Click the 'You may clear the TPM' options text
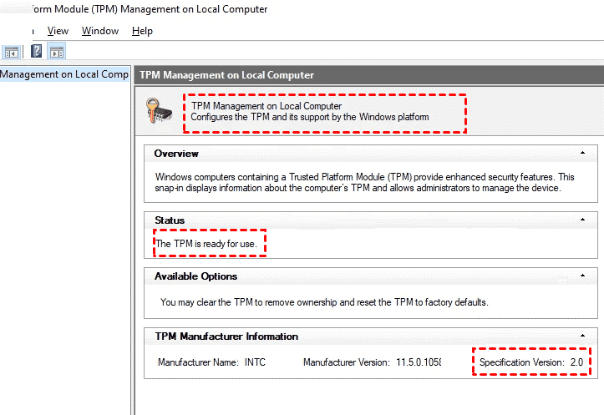The height and width of the screenshot is (415, 604). (x=324, y=302)
